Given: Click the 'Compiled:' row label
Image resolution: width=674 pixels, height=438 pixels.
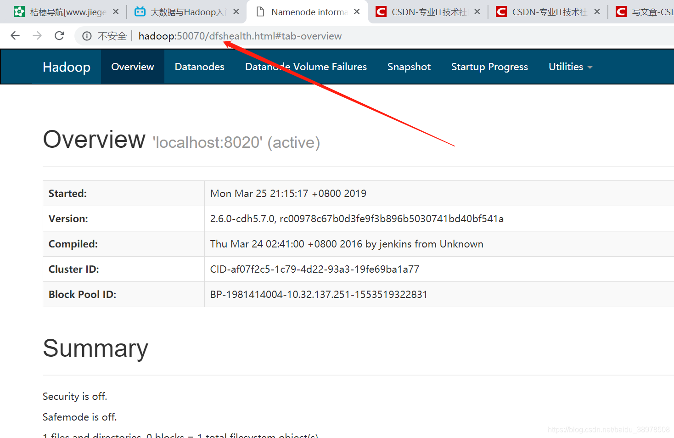Looking at the screenshot, I should click(73, 244).
